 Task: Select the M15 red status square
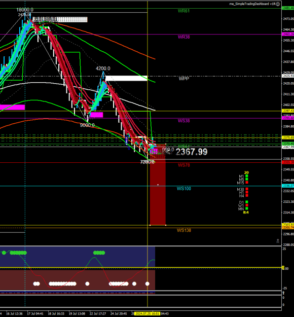point(247,183)
